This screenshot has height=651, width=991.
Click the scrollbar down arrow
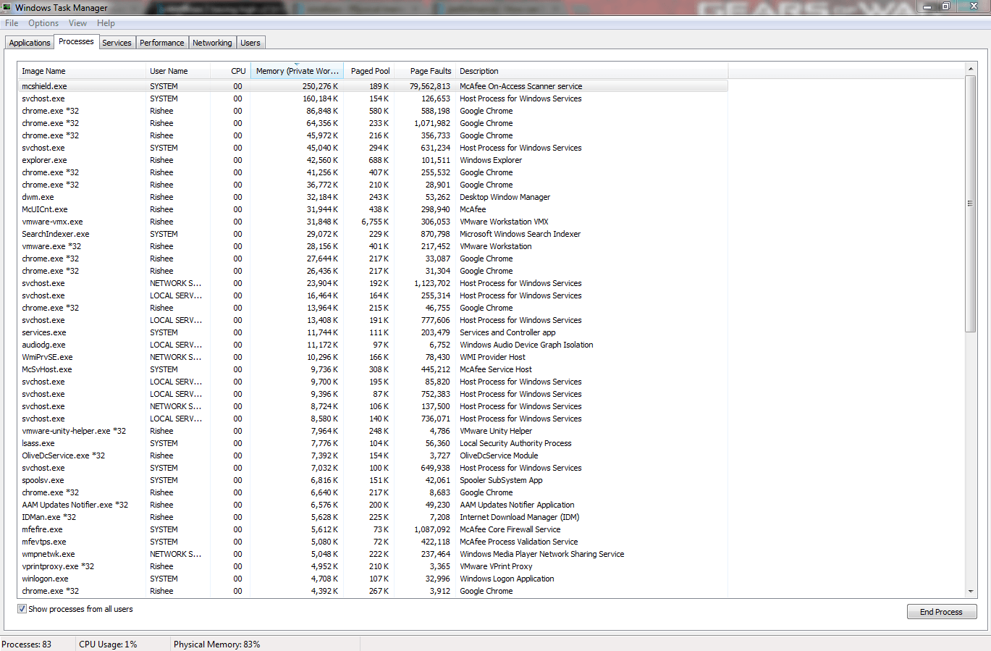pyautogui.click(x=971, y=591)
